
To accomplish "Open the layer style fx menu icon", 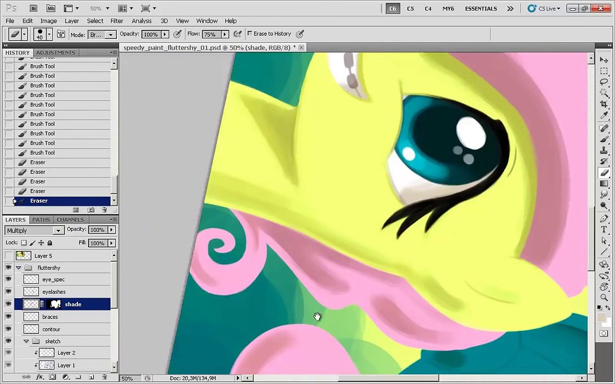I will [x=40, y=377].
